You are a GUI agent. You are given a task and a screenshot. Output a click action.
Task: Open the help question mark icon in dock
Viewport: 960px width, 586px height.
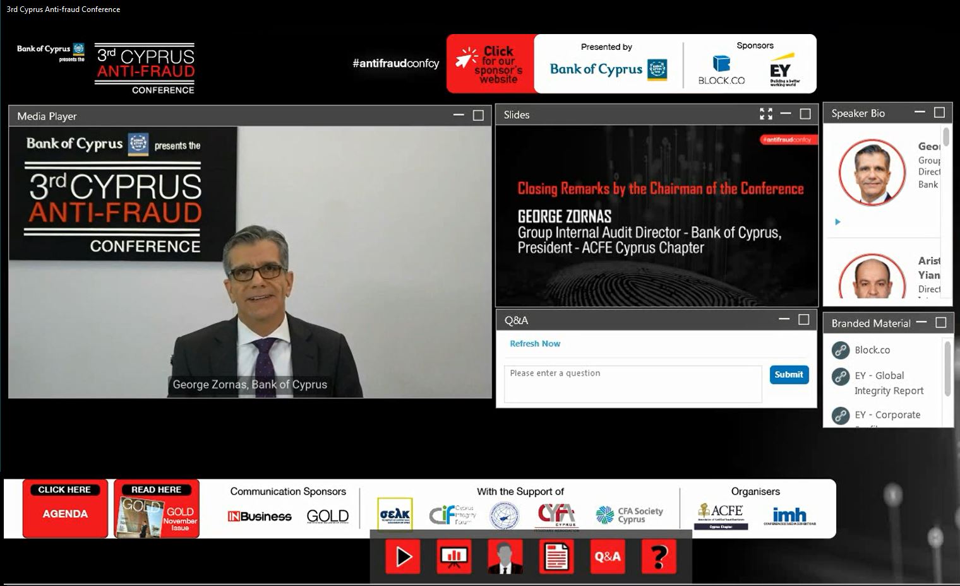pos(659,556)
